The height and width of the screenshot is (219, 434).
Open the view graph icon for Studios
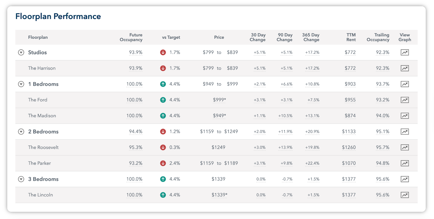405,53
